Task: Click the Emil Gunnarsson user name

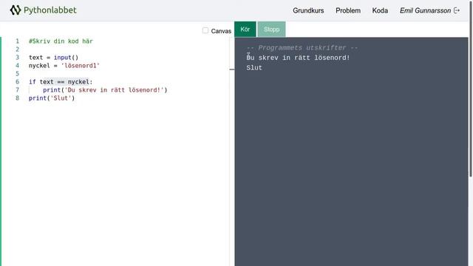Action: (426, 10)
